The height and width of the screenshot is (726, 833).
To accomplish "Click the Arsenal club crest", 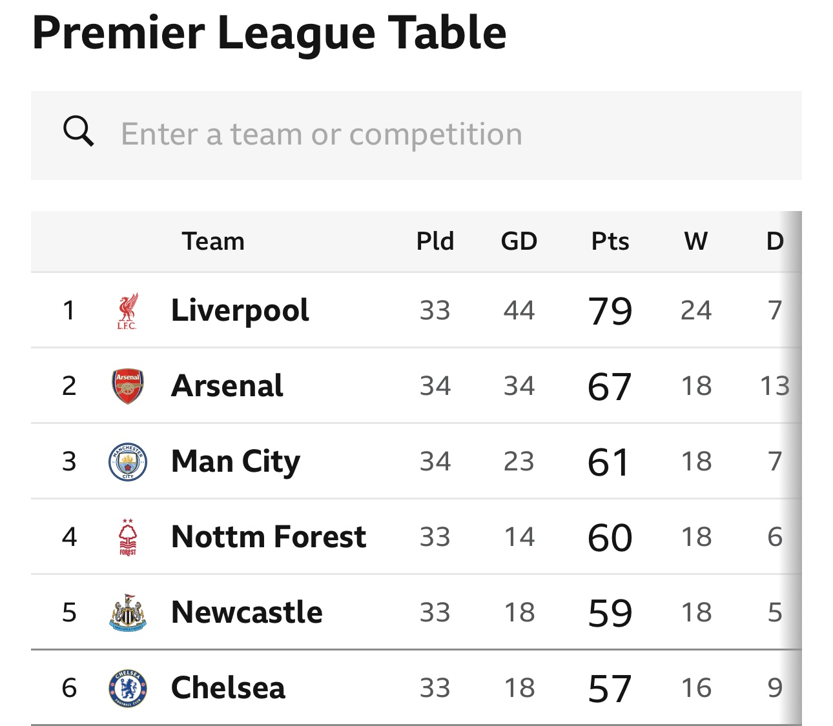I will coord(128,387).
